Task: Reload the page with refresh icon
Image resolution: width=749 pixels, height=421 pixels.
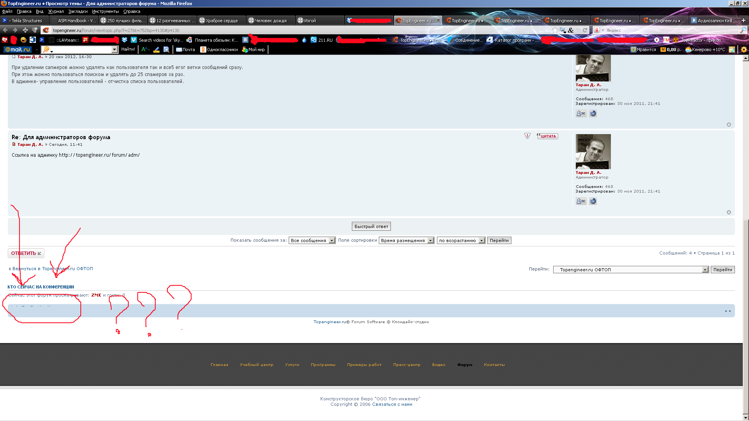Action: 585,30
